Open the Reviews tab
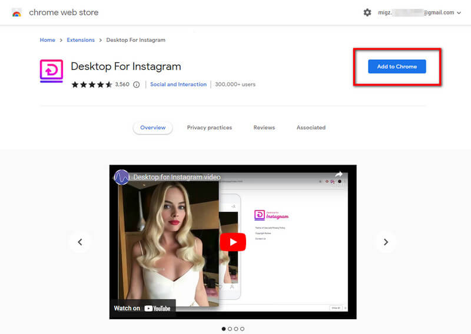 [x=264, y=128]
